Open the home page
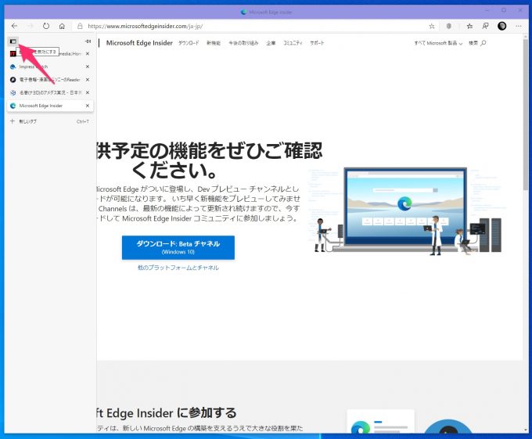Image resolution: width=532 pixels, height=439 pixels. click(x=62, y=26)
